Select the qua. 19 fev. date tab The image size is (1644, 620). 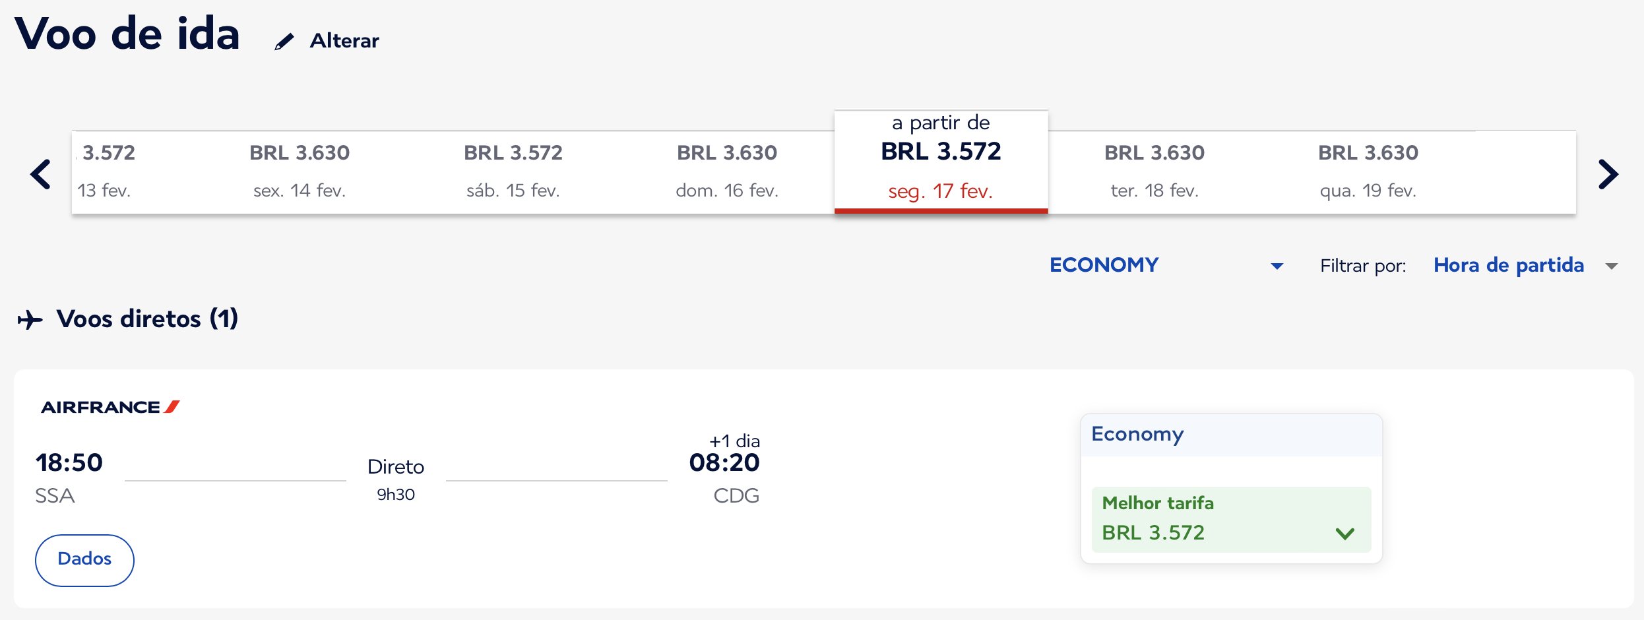click(x=1368, y=172)
